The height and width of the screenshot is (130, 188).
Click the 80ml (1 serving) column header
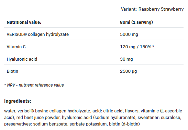tap(136, 22)
